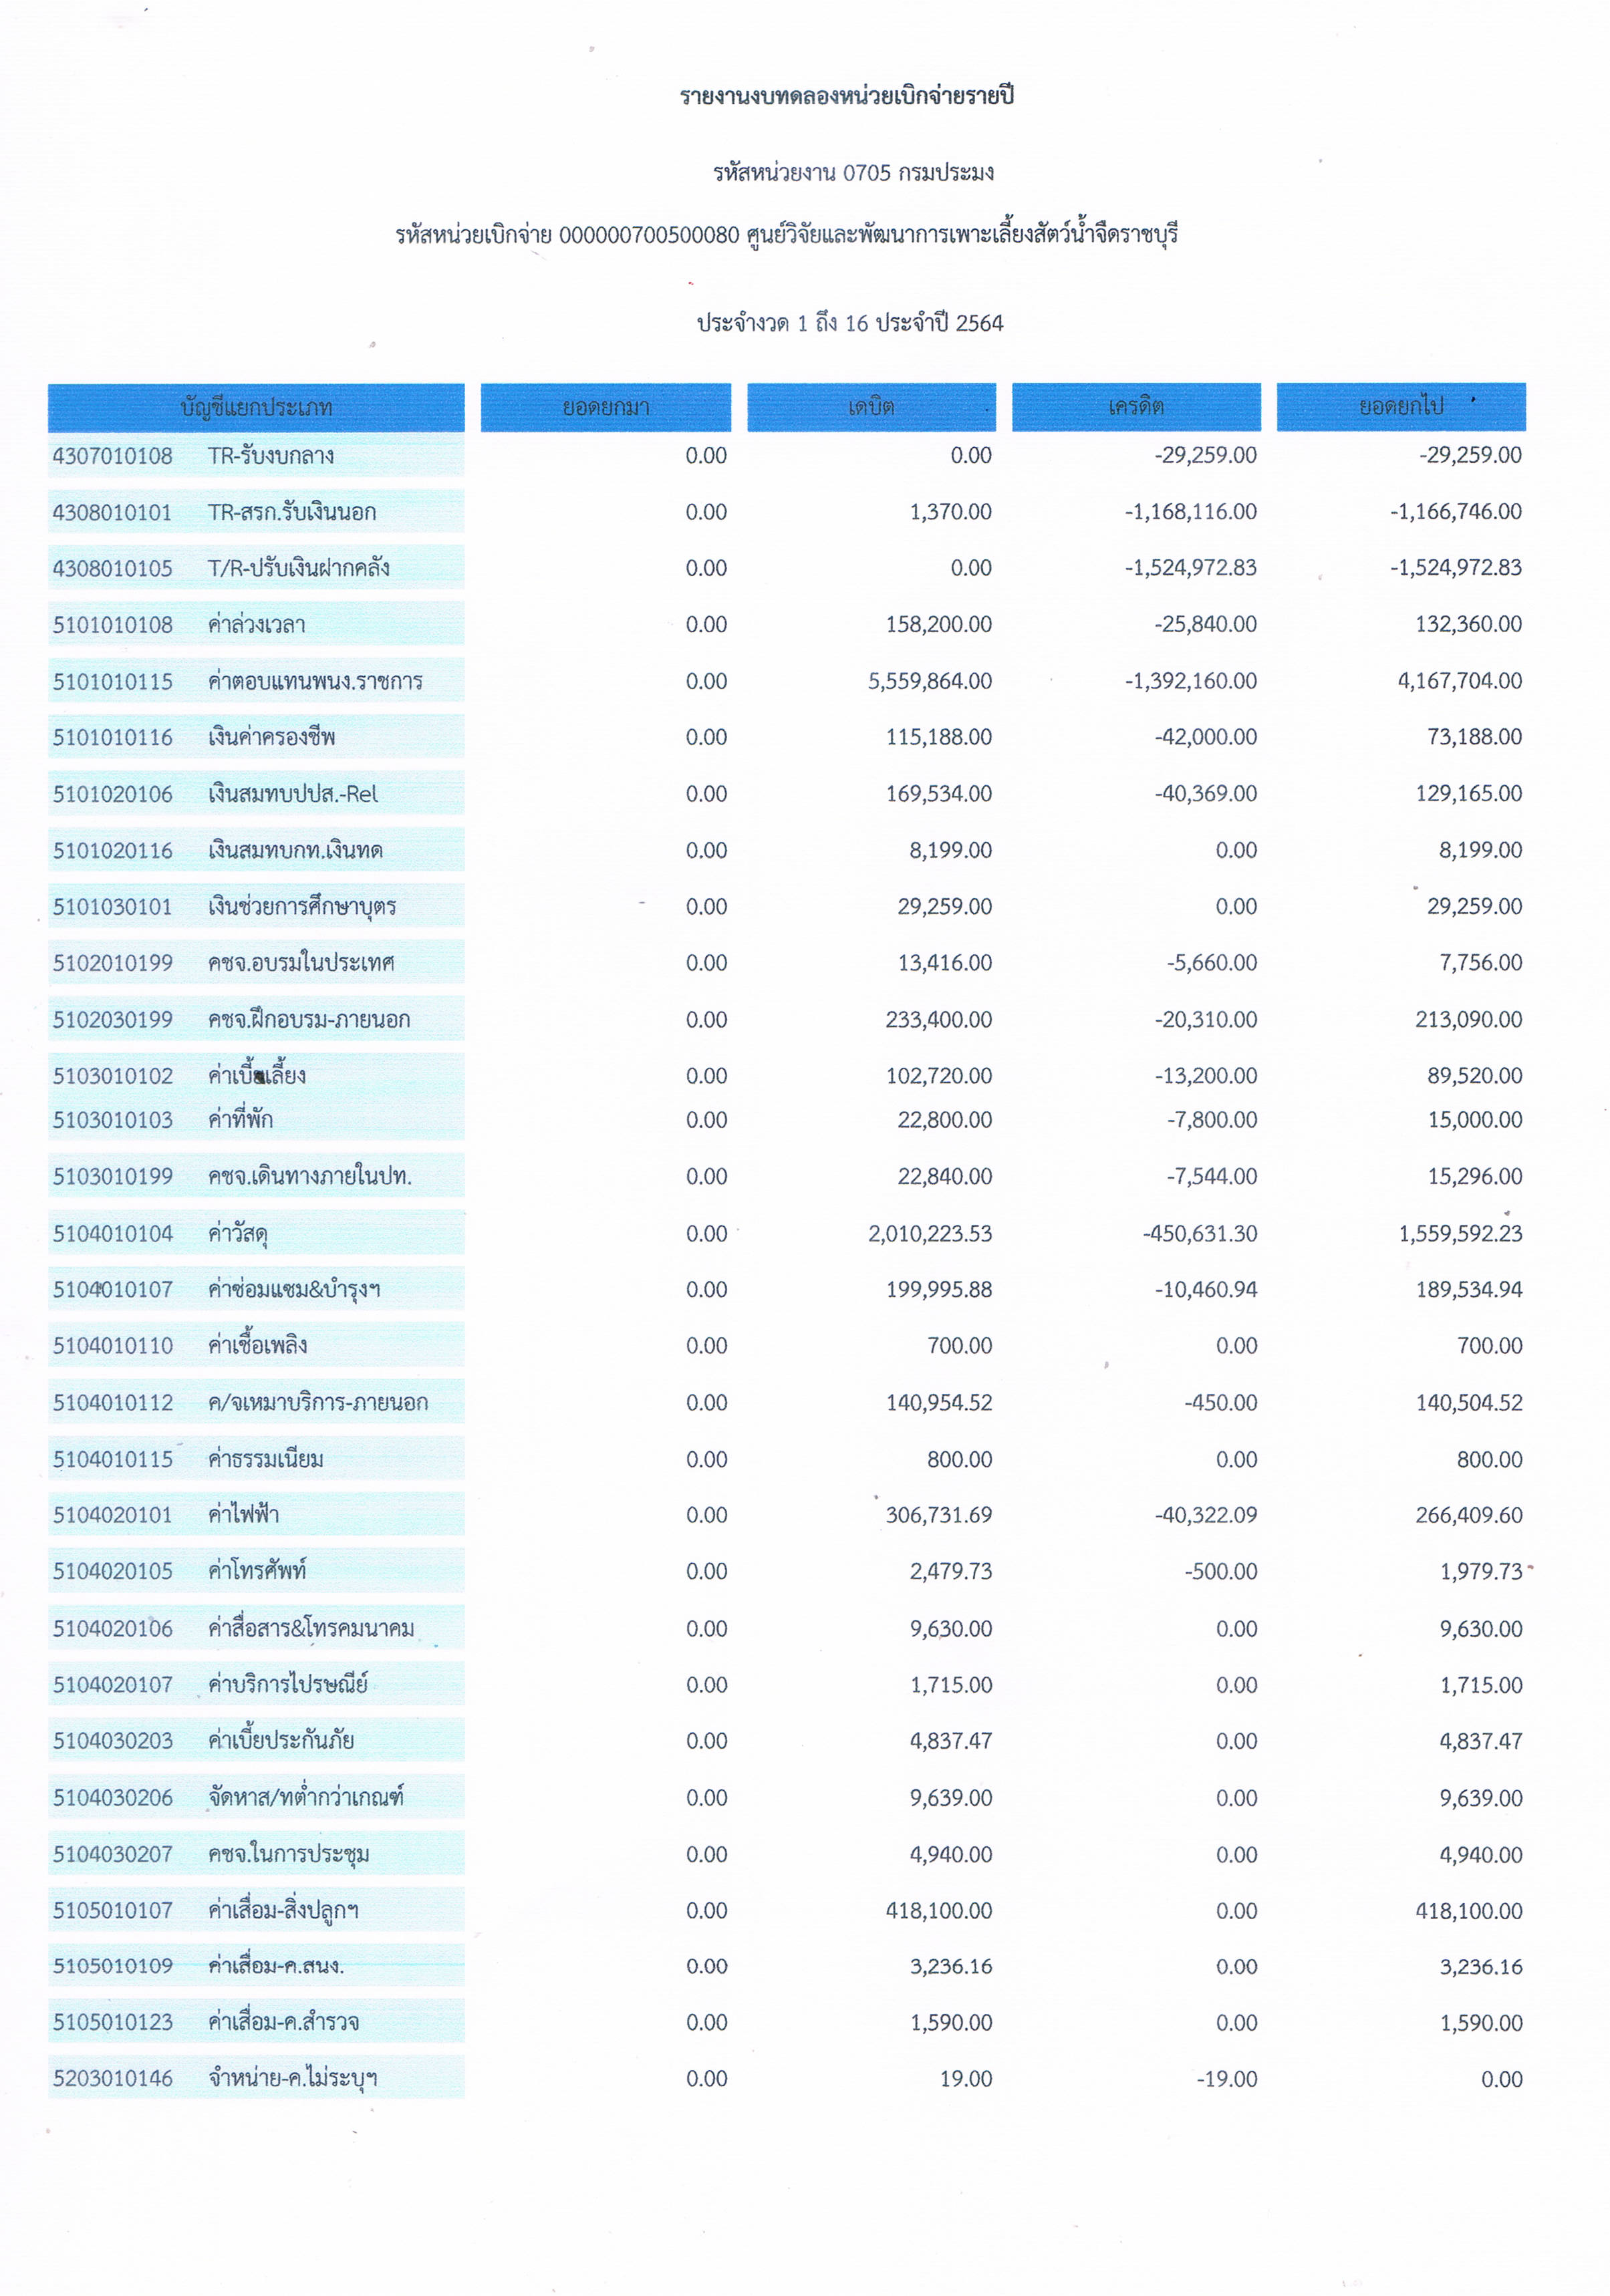Click the ยอดยกมา column header
Screen dimensions: 1610x2296
click(x=605, y=407)
